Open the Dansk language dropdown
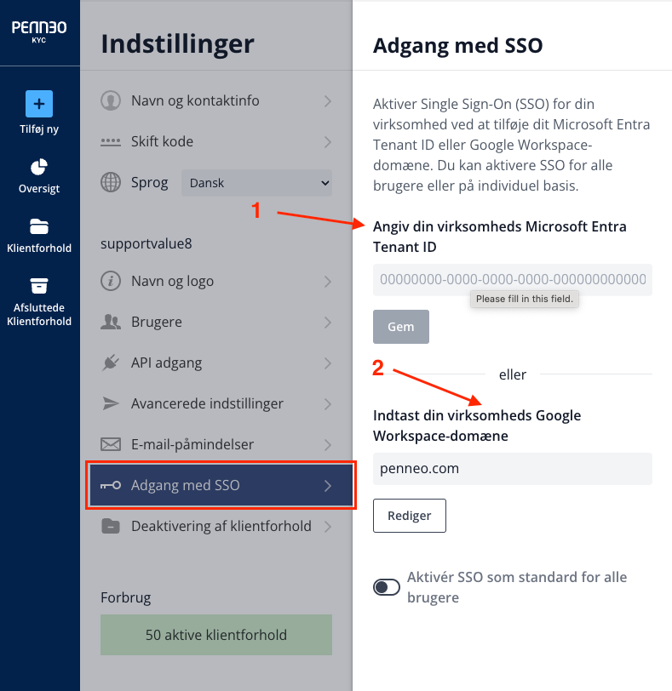This screenshot has height=691, width=672. [256, 183]
